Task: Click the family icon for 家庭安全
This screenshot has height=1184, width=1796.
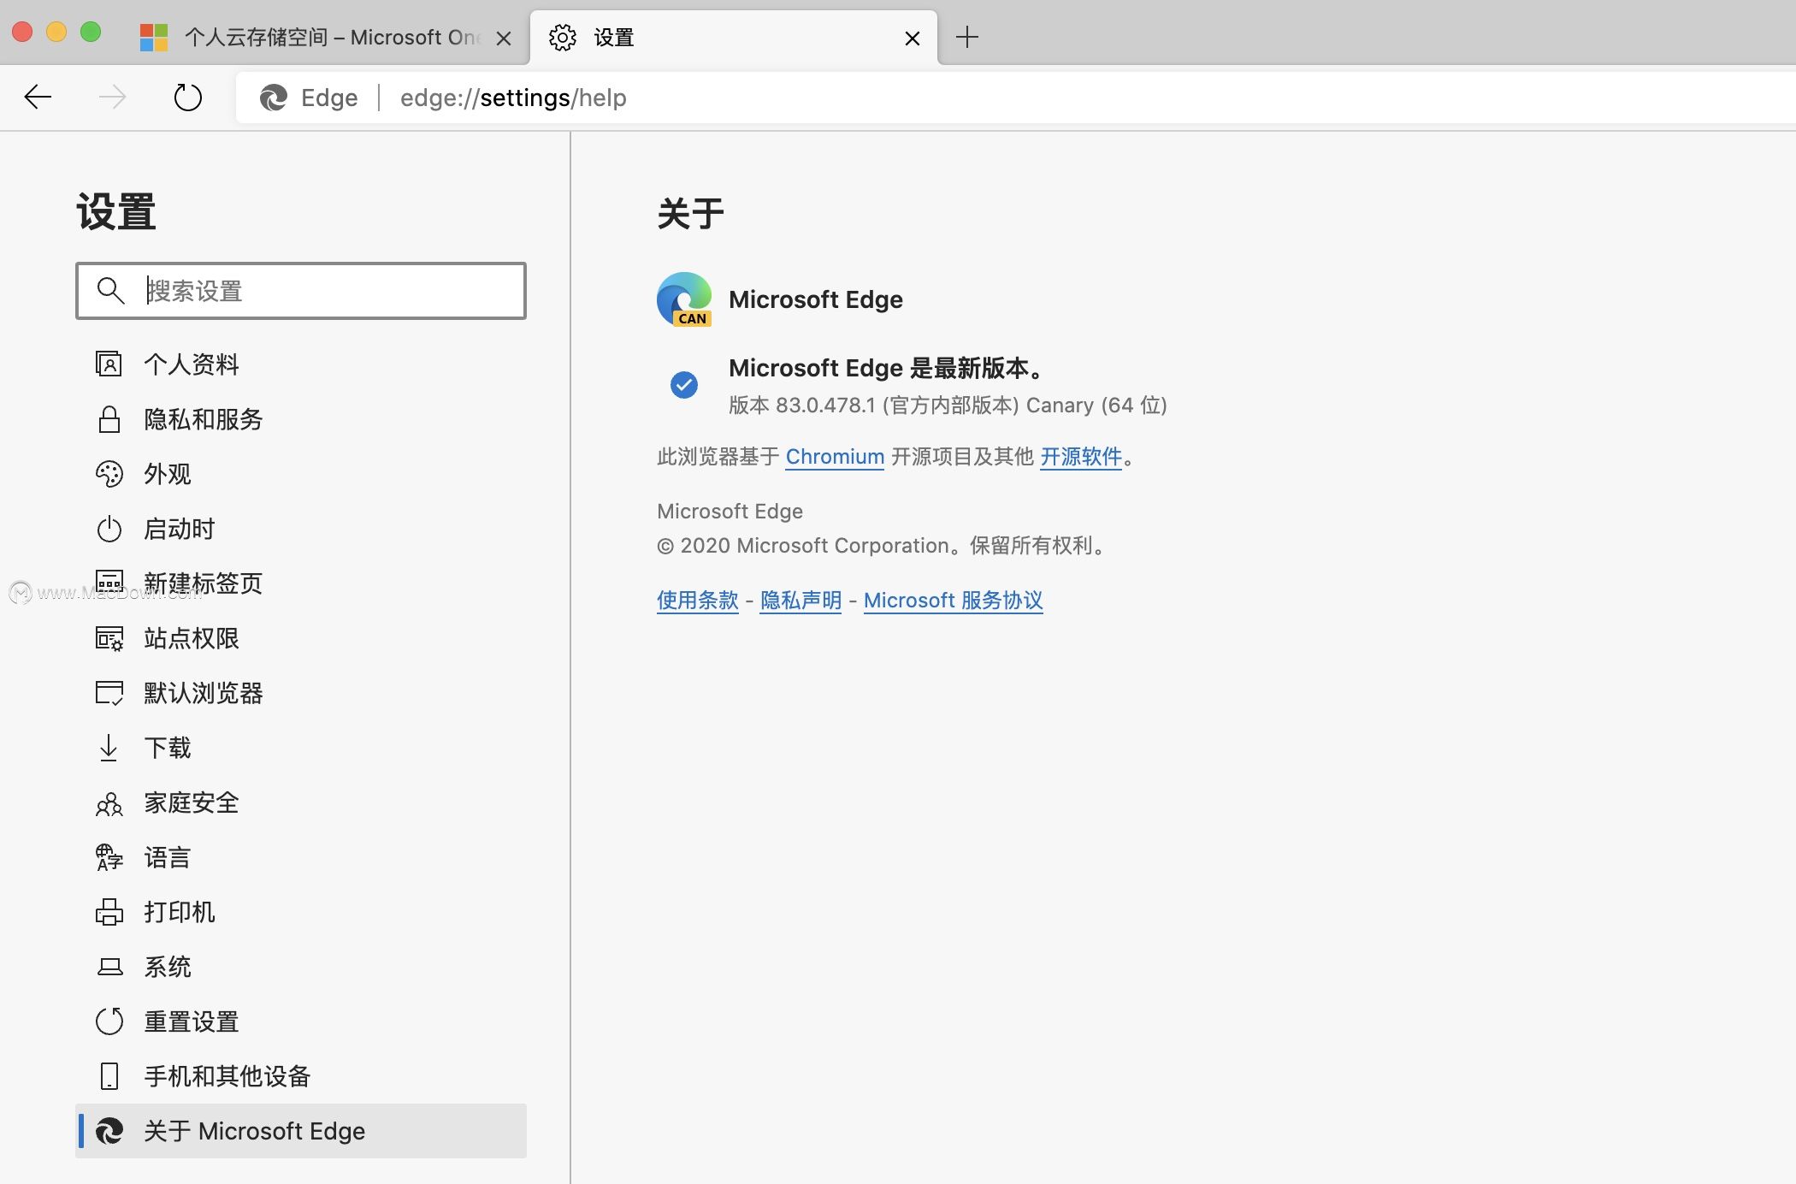Action: [x=109, y=803]
